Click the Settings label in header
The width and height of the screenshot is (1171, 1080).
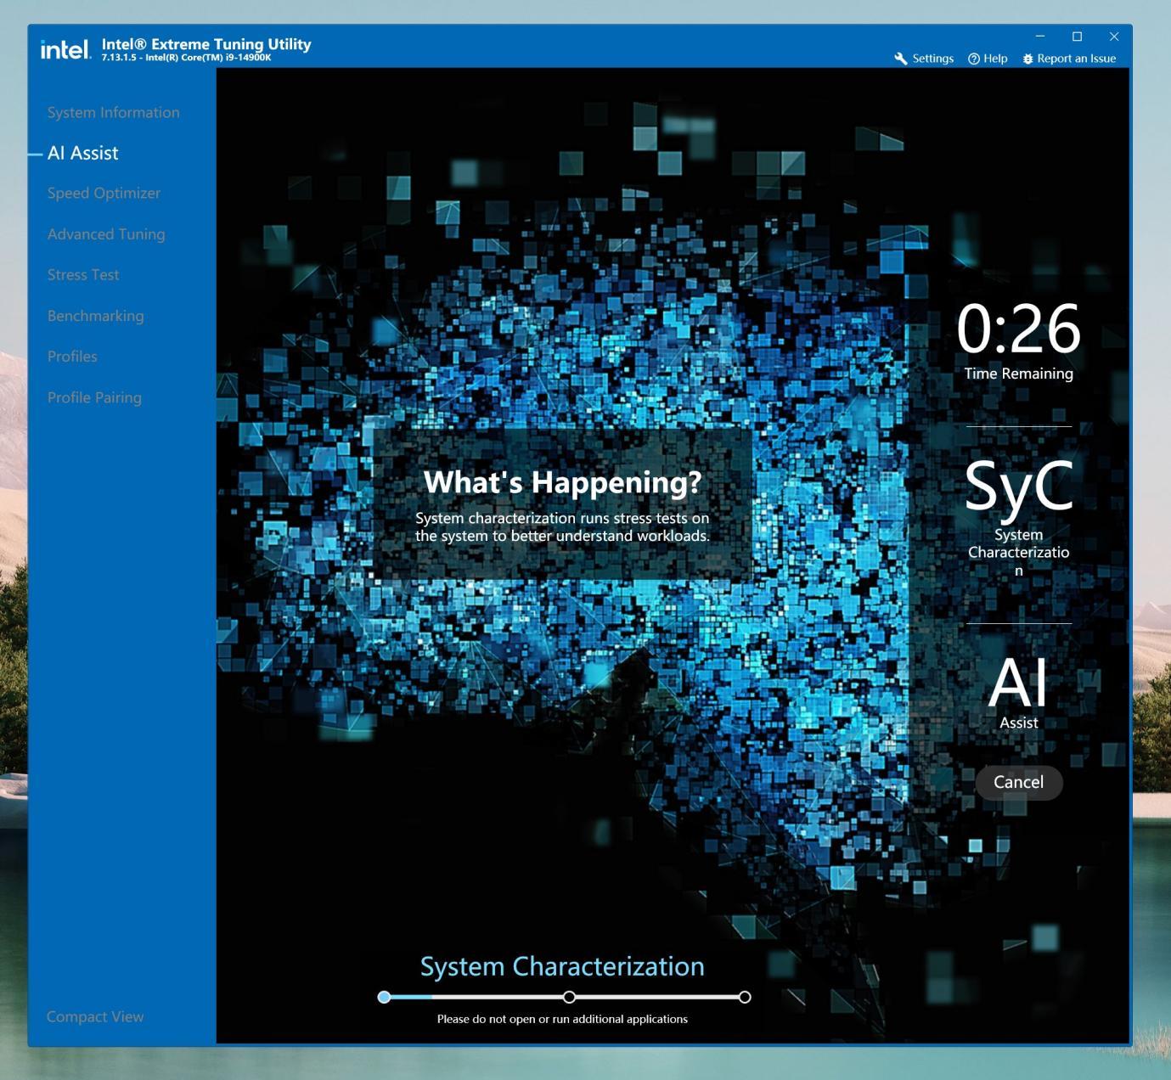(932, 59)
